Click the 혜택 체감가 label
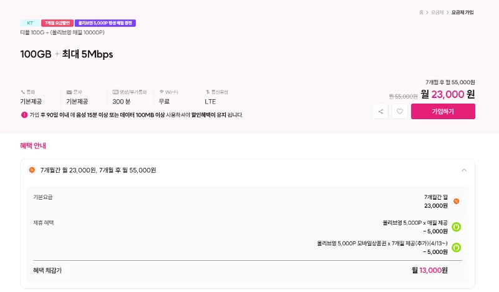The image size is (499, 292). [x=47, y=270]
